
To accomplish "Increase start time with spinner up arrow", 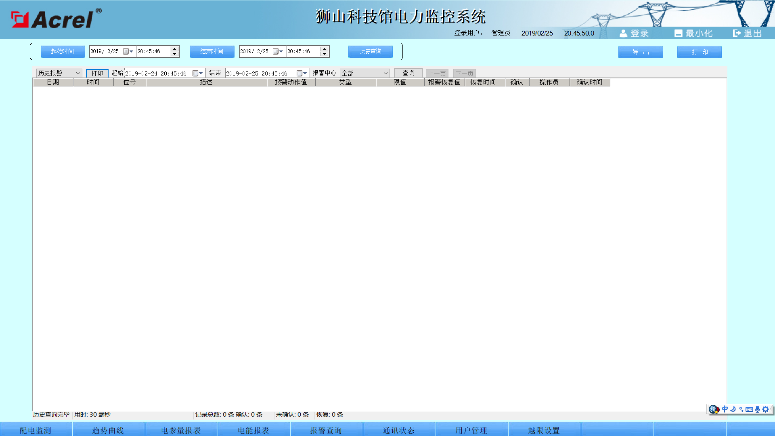I will 174,49.
